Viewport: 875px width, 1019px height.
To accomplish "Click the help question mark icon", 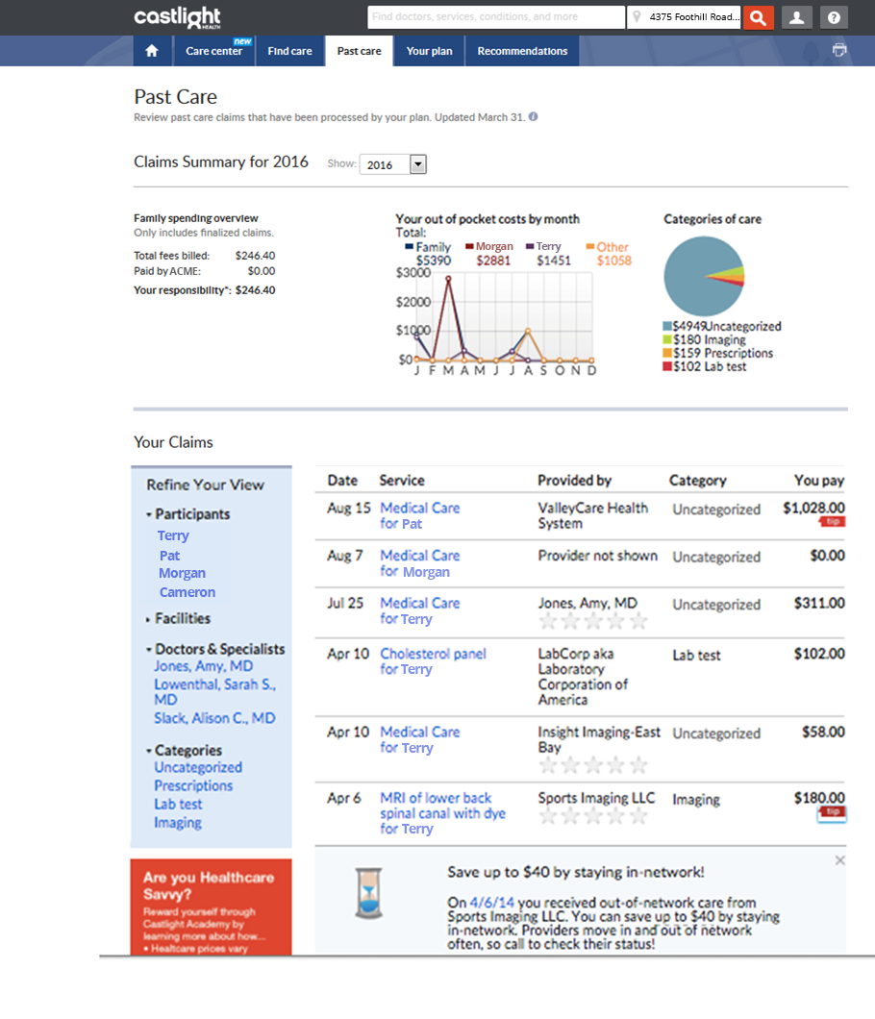I will coord(834,17).
